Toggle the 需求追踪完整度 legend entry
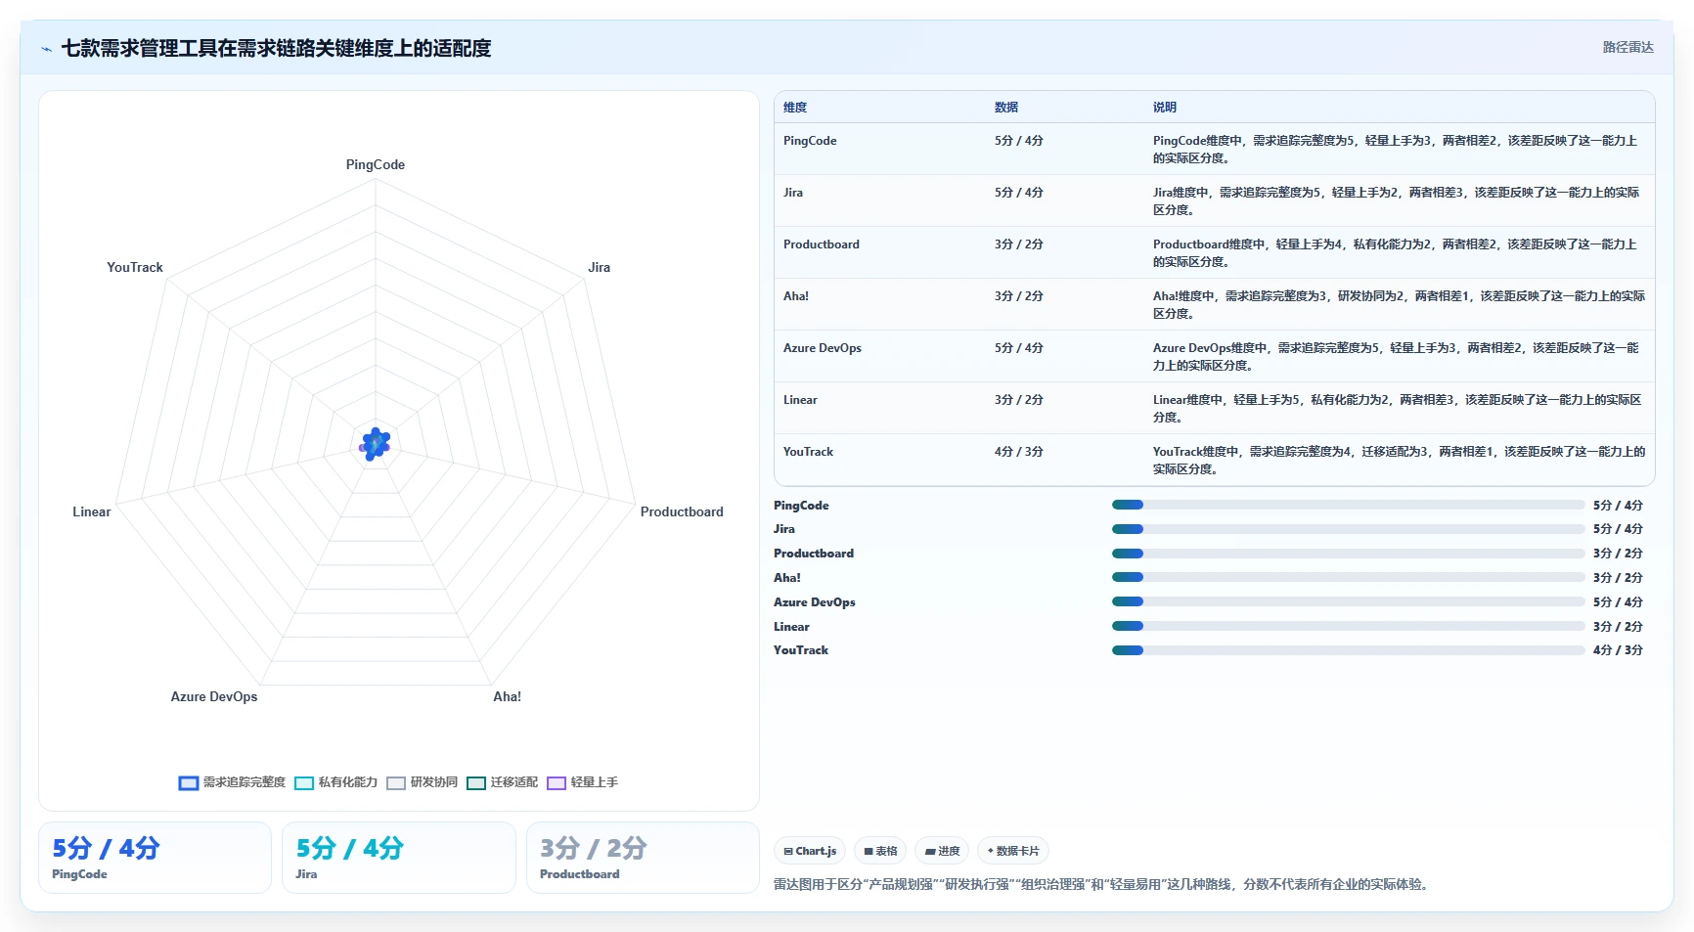Image resolution: width=1694 pixels, height=932 pixels. click(x=232, y=782)
